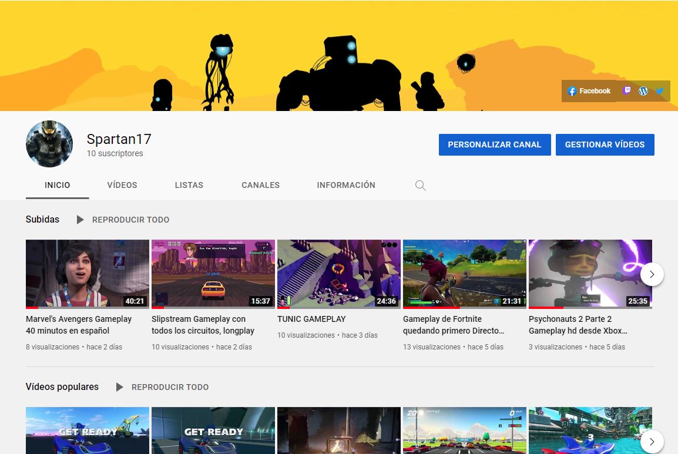Open Slipstream Gameplay video thumbnail
This screenshot has height=454, width=678.
click(213, 274)
